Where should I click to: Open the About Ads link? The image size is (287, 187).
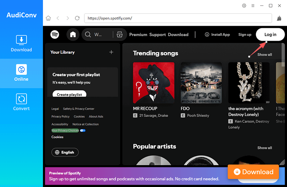coord(96,117)
